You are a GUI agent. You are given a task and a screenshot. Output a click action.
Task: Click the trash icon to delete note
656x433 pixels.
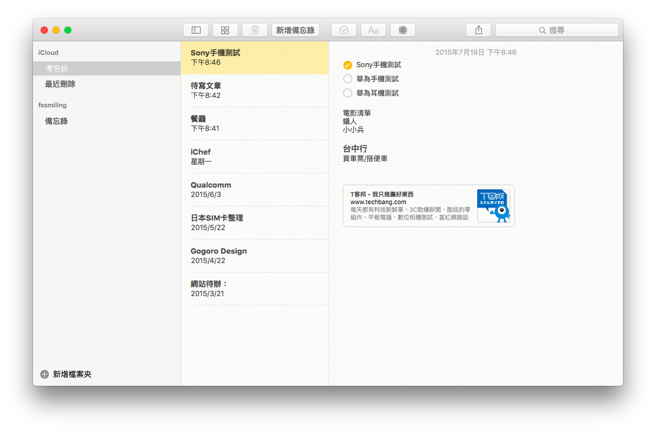pos(255,30)
